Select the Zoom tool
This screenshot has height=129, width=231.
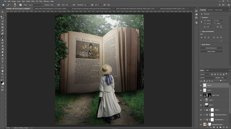(x=3, y=74)
